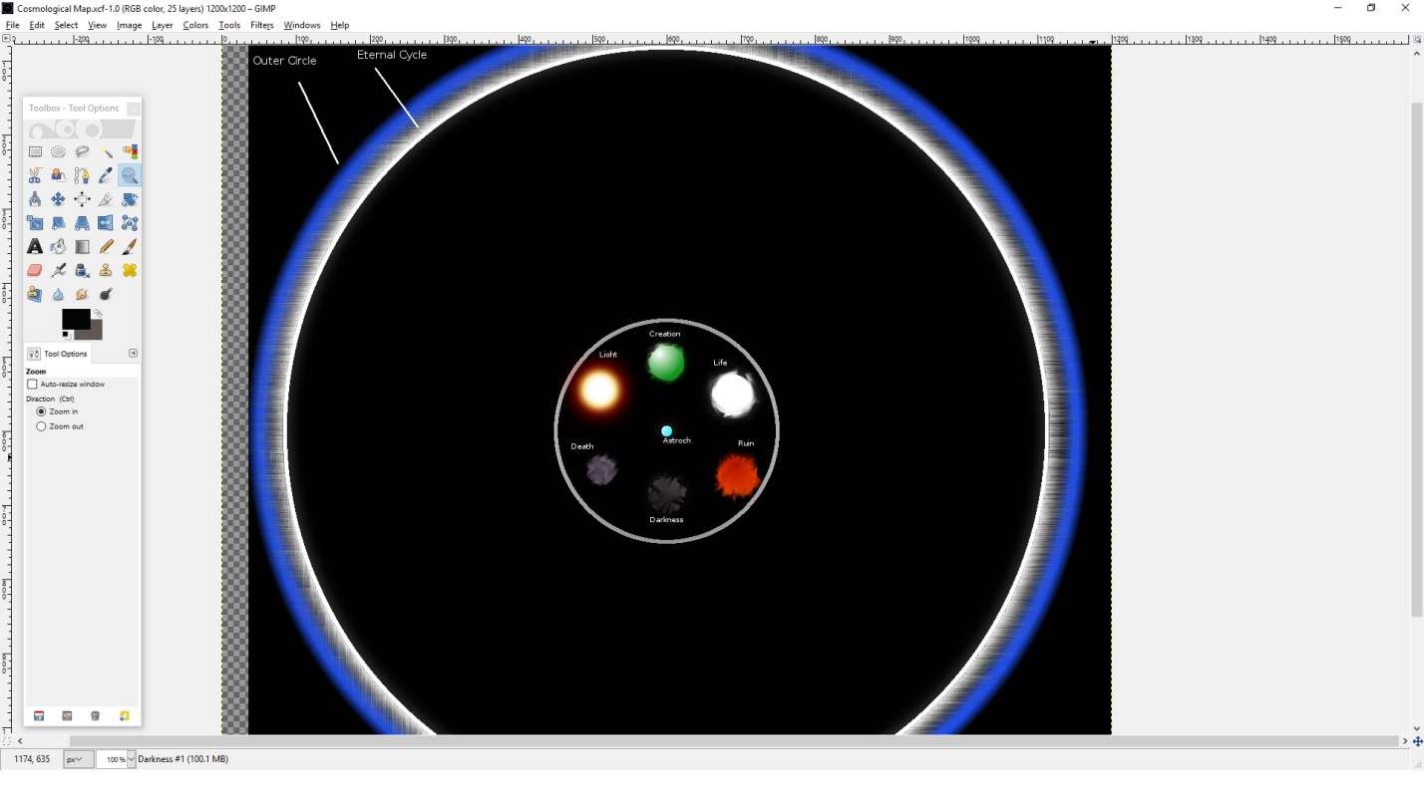This screenshot has height=797, width=1424.
Task: Toggle Quick Mask at canvas bottom-left
Action: click(x=6, y=741)
